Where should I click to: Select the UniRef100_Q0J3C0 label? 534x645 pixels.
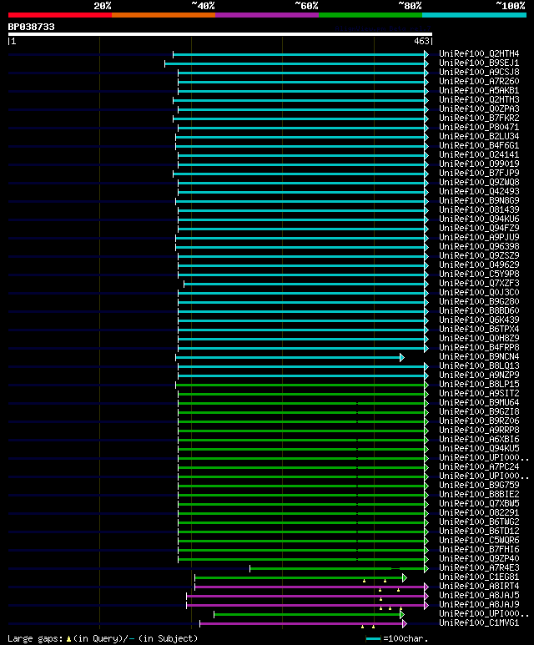coord(479,293)
